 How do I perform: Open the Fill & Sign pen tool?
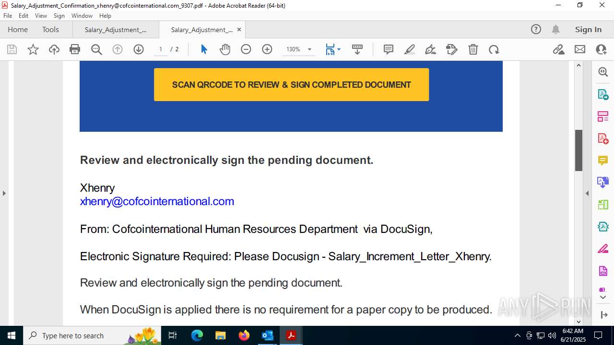(x=431, y=49)
